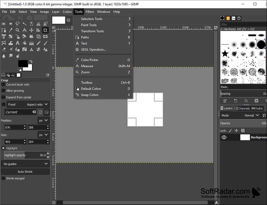The height and width of the screenshot is (205, 267).
Task: Click GEGL Operation menu entry
Action: 103,50
